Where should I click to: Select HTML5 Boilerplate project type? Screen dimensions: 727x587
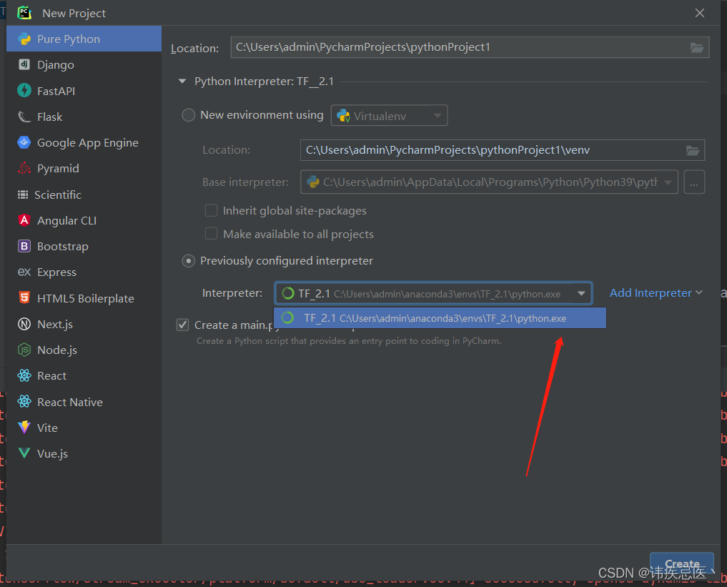(x=84, y=298)
